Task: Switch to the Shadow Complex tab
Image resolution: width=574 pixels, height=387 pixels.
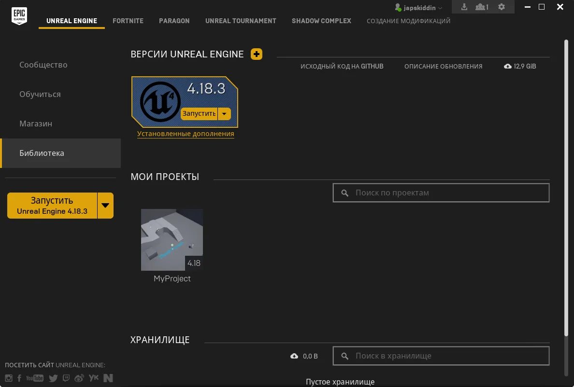Action: point(321,21)
